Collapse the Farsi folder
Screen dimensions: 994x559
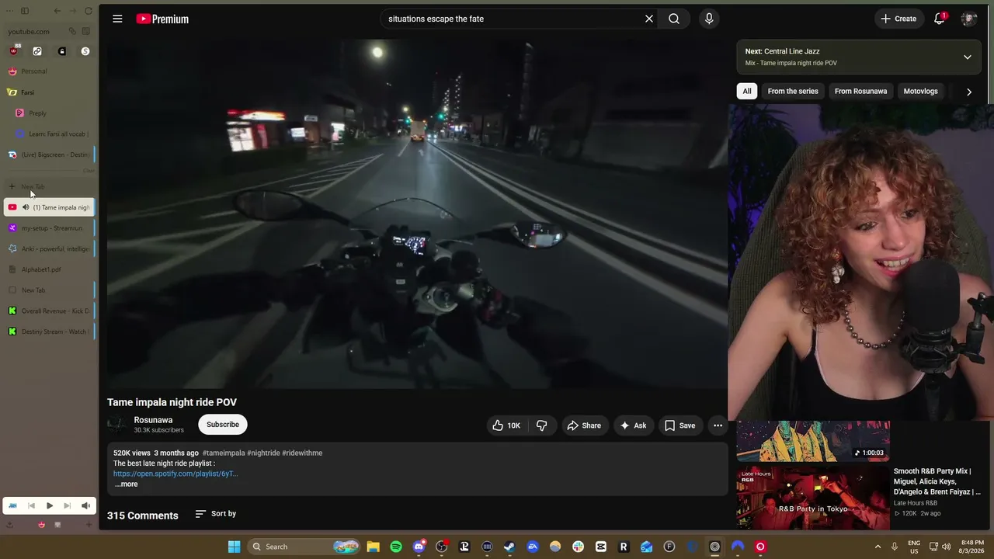[28, 92]
